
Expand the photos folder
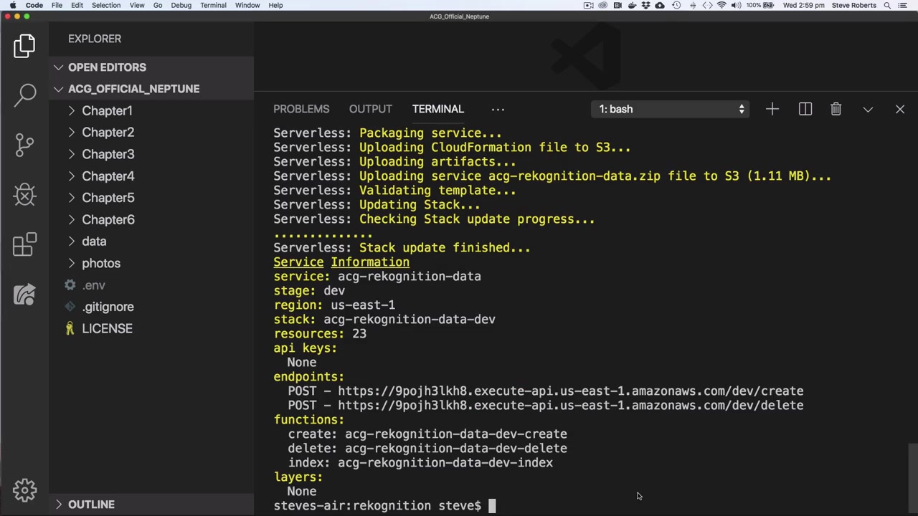100,263
